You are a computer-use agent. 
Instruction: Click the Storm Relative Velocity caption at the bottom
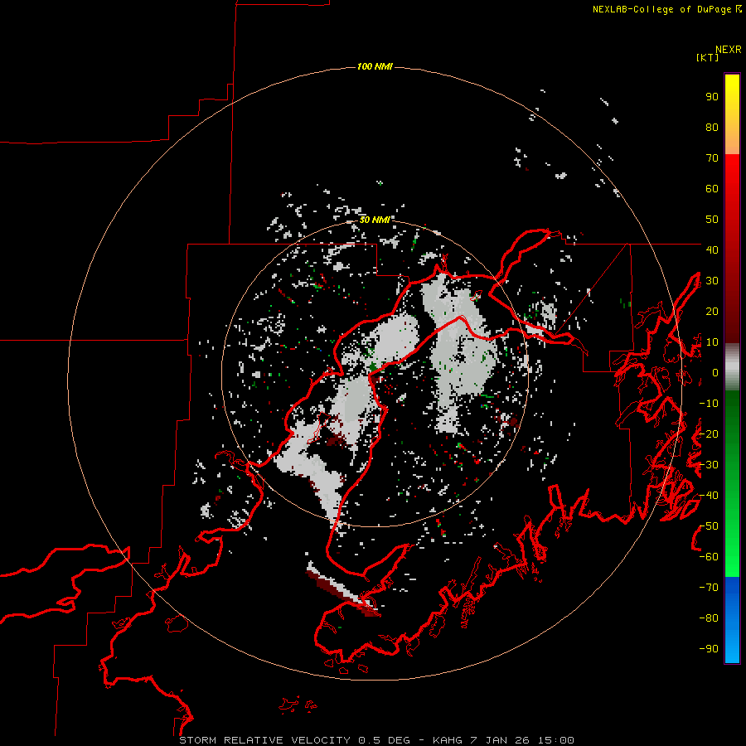click(x=376, y=740)
